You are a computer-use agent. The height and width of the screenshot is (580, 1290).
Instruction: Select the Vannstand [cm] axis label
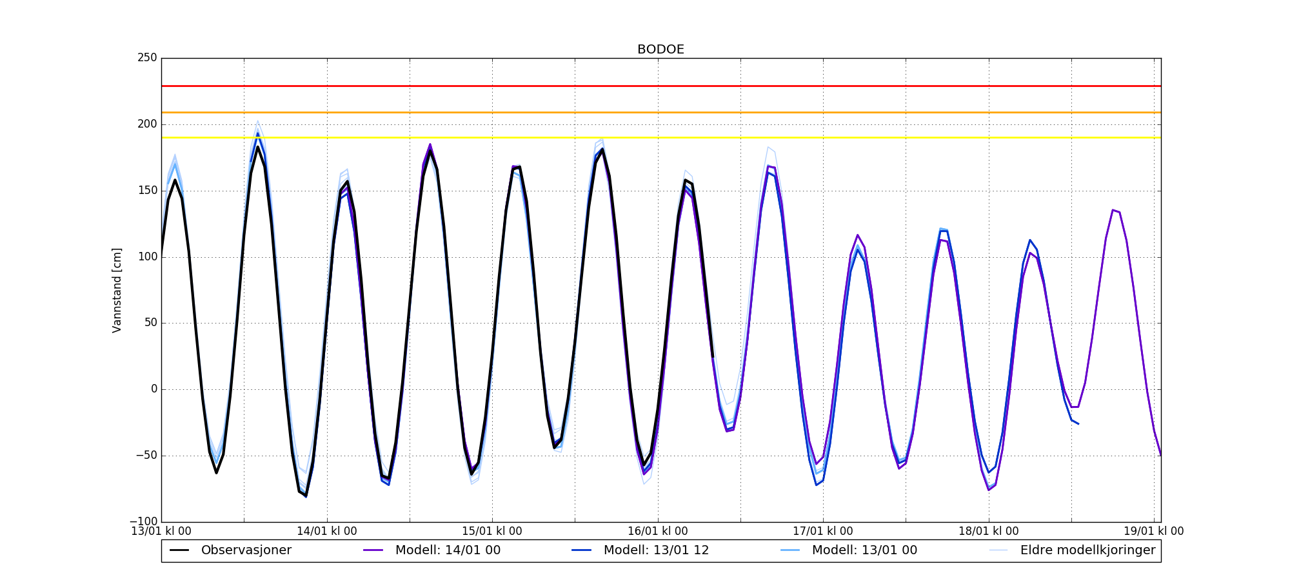[x=117, y=290]
